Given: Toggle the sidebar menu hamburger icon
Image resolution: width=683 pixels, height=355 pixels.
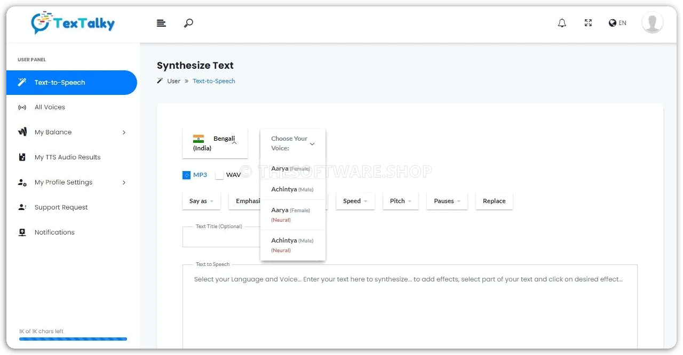Looking at the screenshot, I should [x=161, y=23].
